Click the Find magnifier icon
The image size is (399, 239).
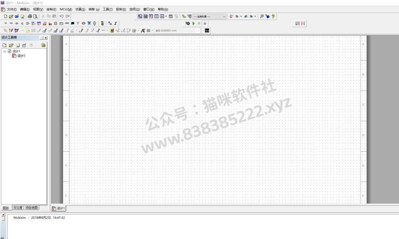(262, 16)
